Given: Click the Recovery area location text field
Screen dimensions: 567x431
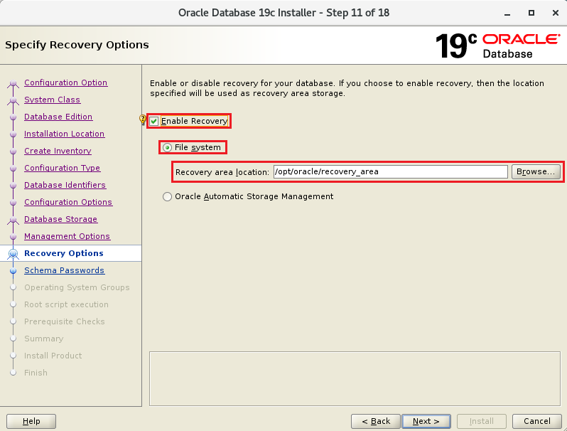Looking at the screenshot, I should click(391, 171).
